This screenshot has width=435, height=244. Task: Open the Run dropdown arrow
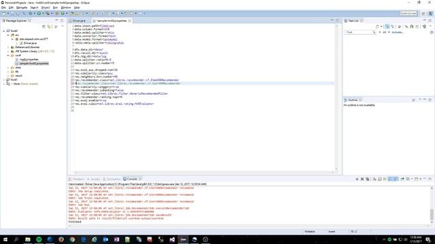click(x=43, y=14)
